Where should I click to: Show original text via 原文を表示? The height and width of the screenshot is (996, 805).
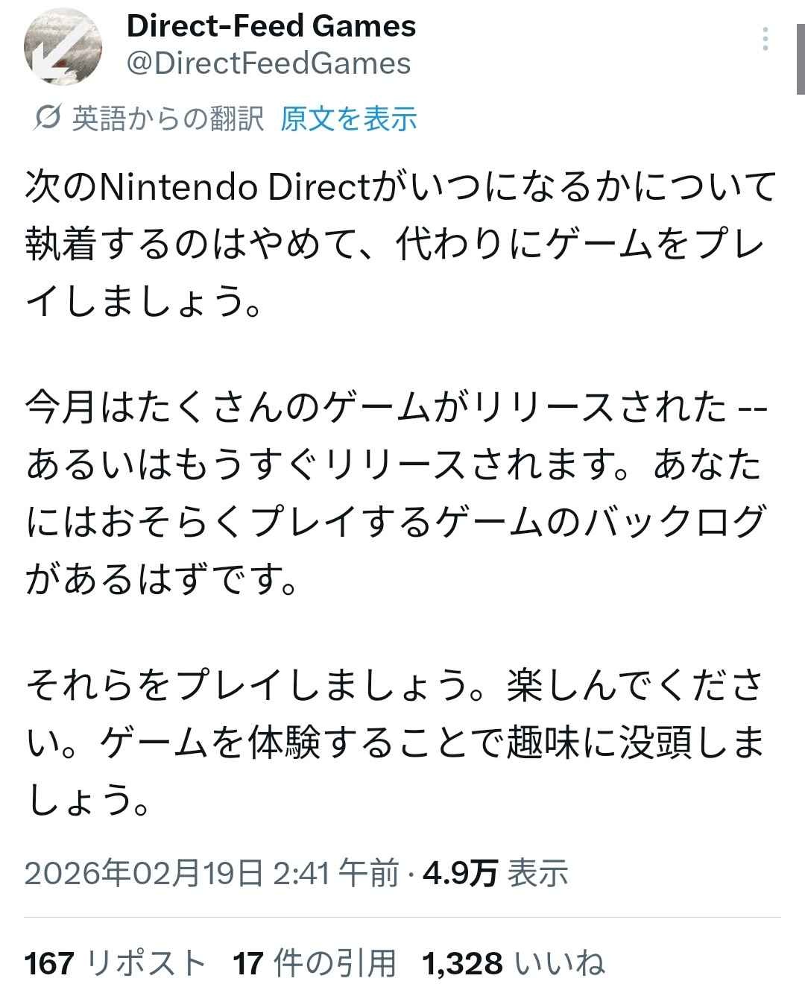(348, 119)
